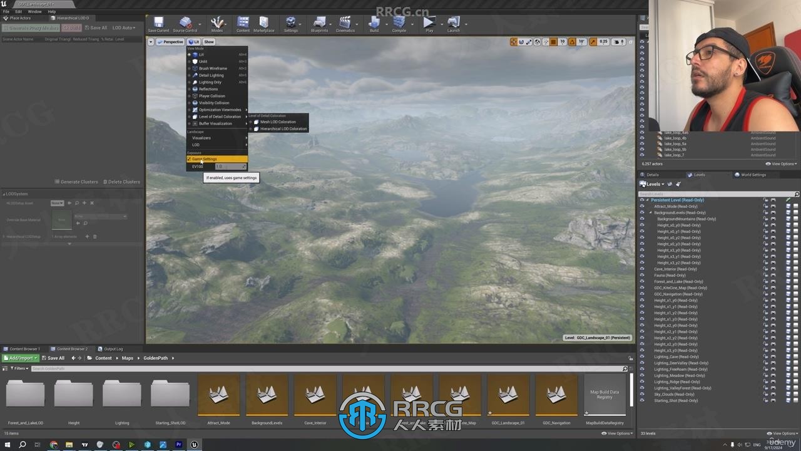Expand the Optimization Viewmodes submenu
This screenshot has height=451, width=801.
point(217,110)
